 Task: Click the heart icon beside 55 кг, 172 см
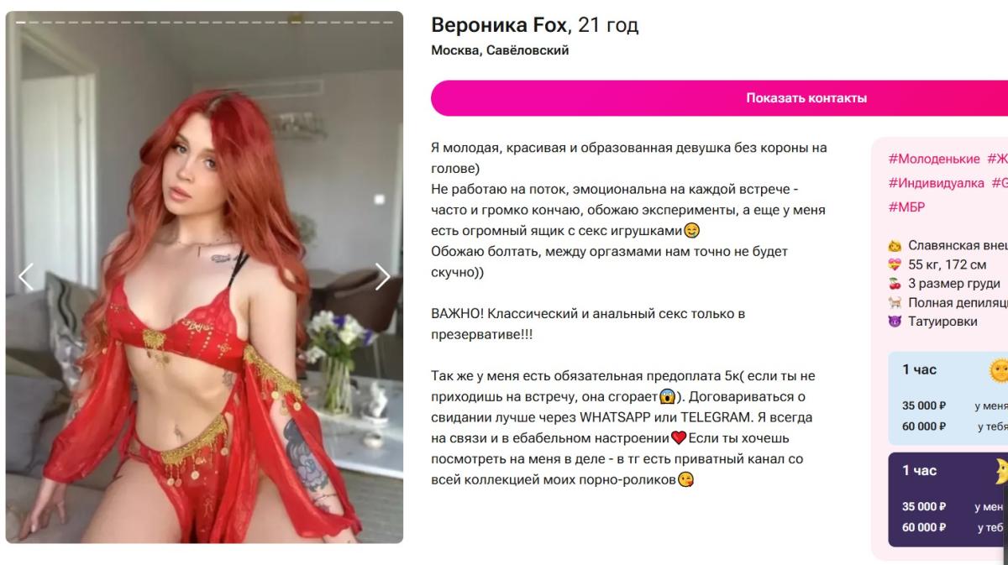(895, 264)
